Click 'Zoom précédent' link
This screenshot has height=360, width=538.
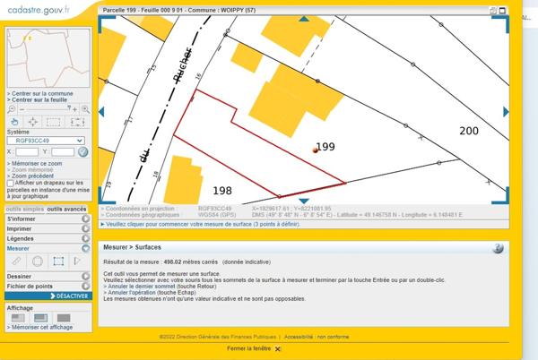(x=30, y=176)
